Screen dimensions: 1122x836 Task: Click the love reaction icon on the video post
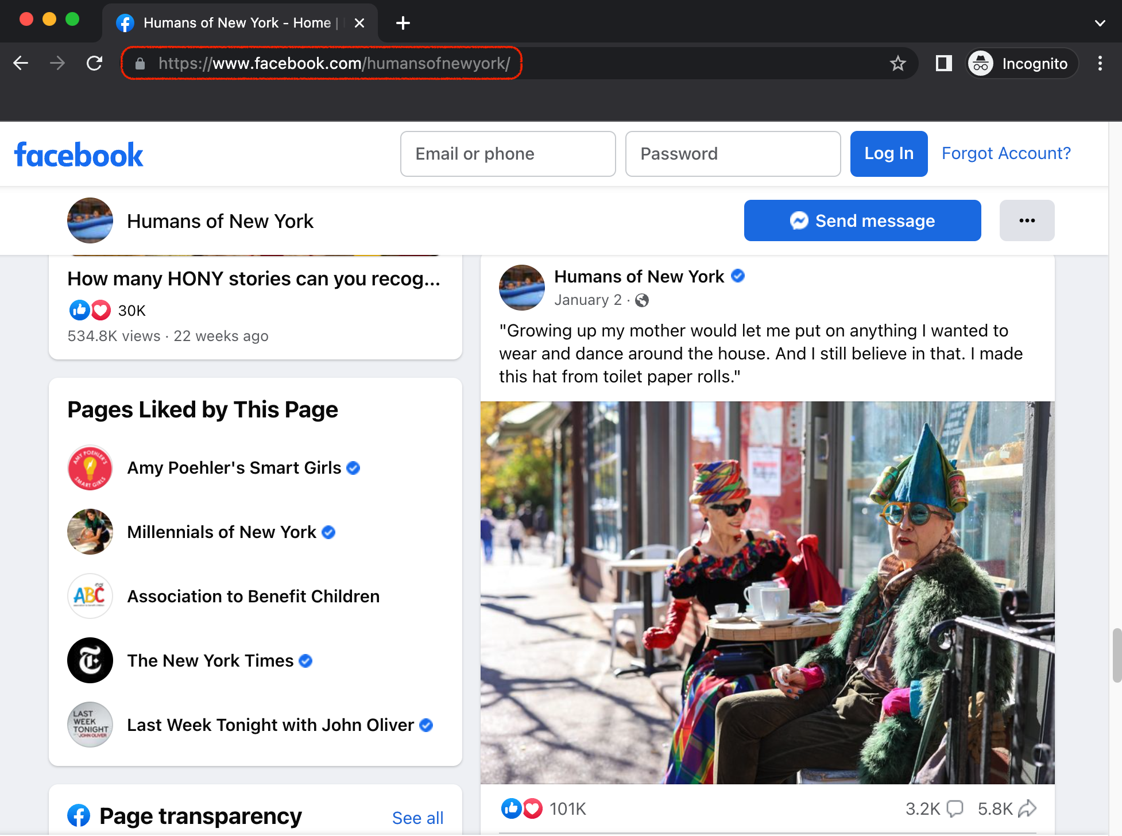pos(533,808)
